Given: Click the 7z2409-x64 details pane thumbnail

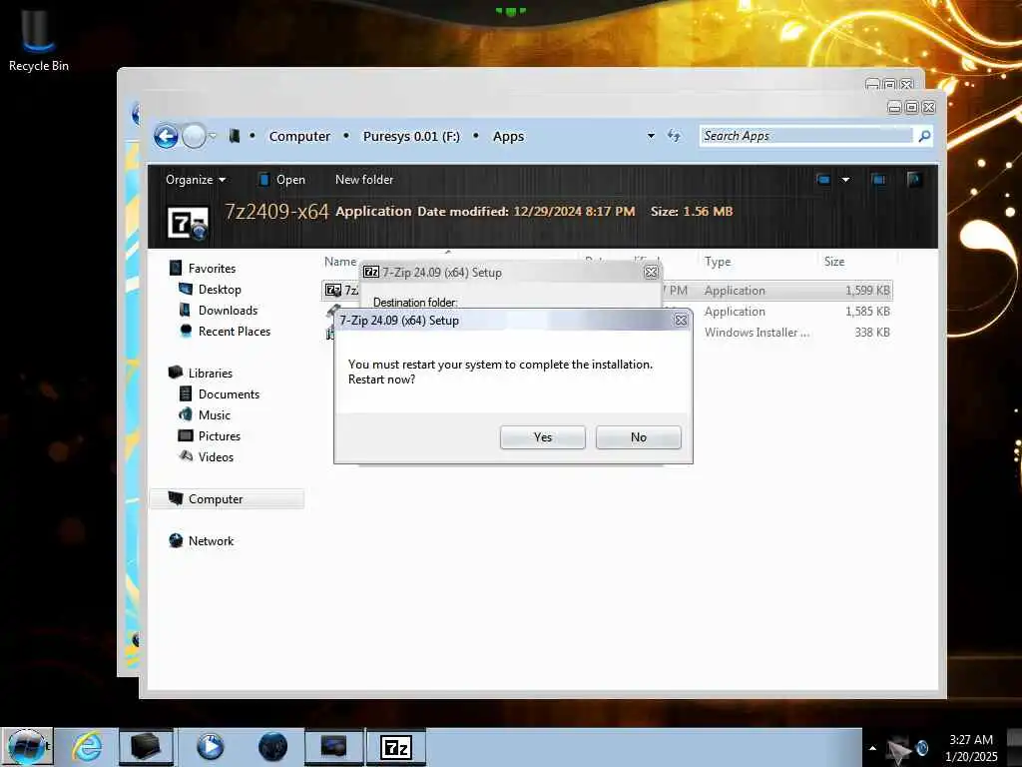Looking at the screenshot, I should [188, 223].
